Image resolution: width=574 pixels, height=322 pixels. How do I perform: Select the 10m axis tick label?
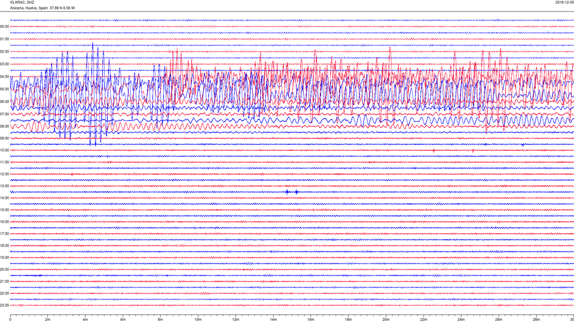(x=198, y=320)
